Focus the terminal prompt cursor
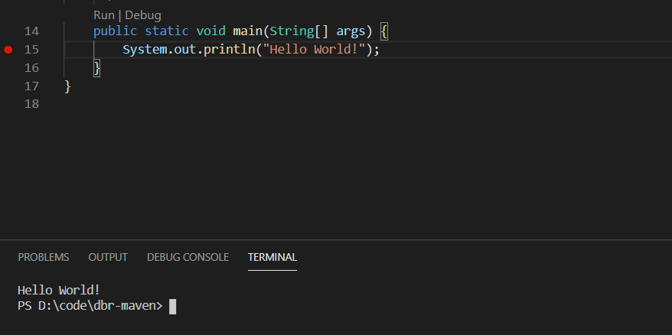The width and height of the screenshot is (672, 335). coord(173,306)
